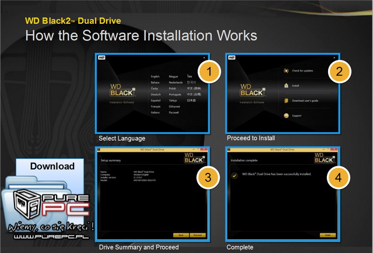Select 中文 simplified language option
Viewport: 373px width, 253px height.
click(x=194, y=88)
